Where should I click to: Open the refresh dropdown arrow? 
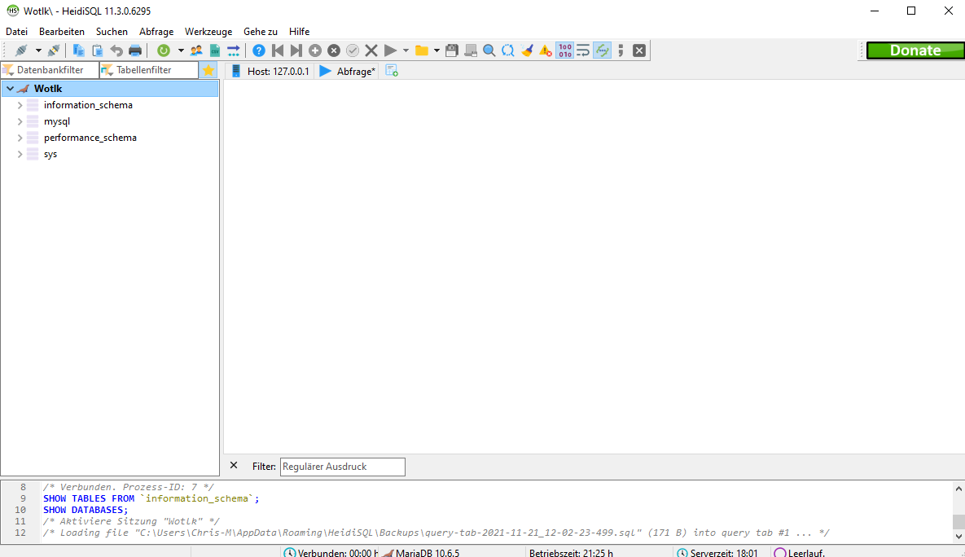click(x=180, y=50)
